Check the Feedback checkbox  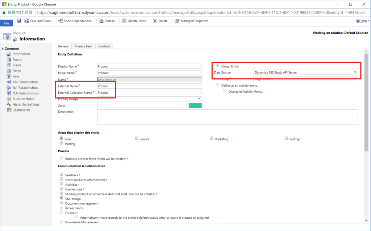point(61,175)
